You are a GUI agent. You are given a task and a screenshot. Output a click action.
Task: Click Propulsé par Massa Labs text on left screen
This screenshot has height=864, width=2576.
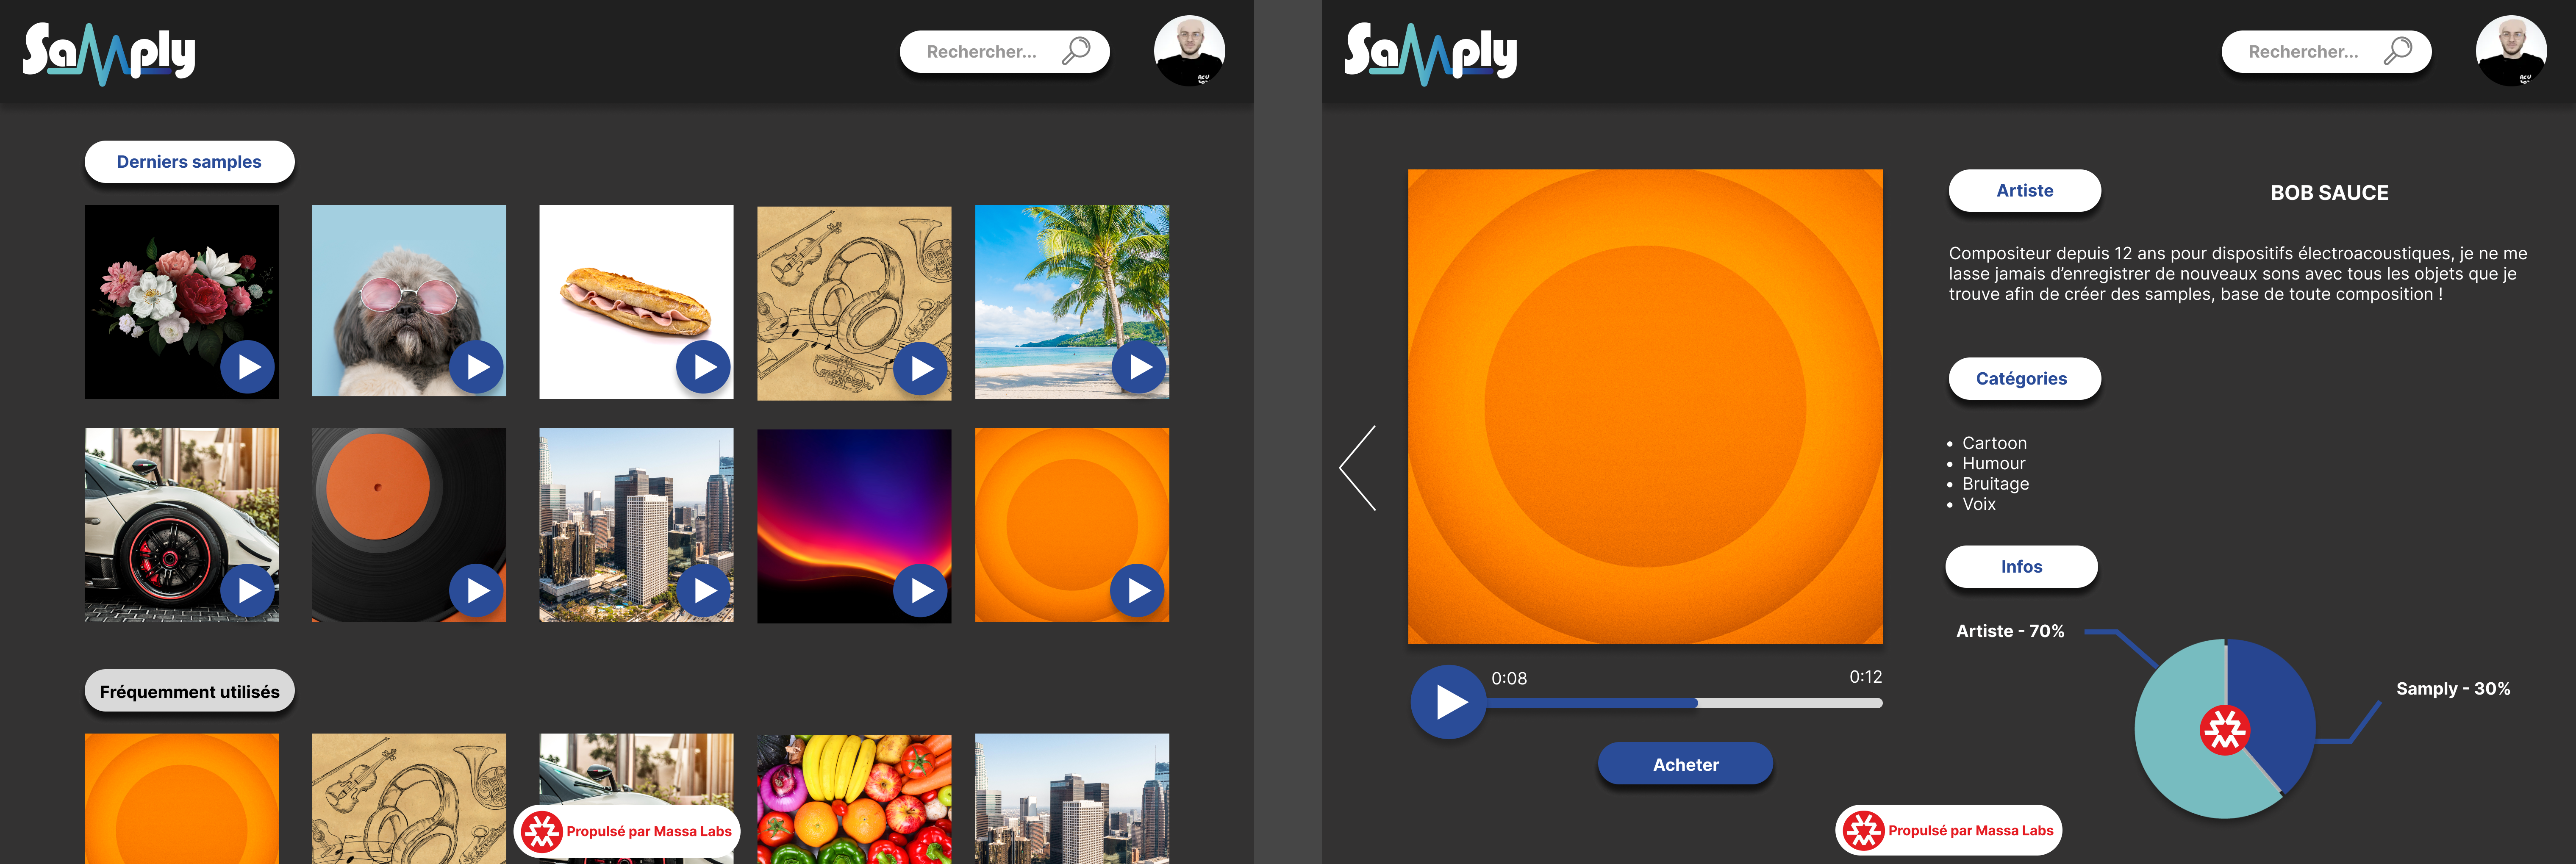(x=649, y=831)
